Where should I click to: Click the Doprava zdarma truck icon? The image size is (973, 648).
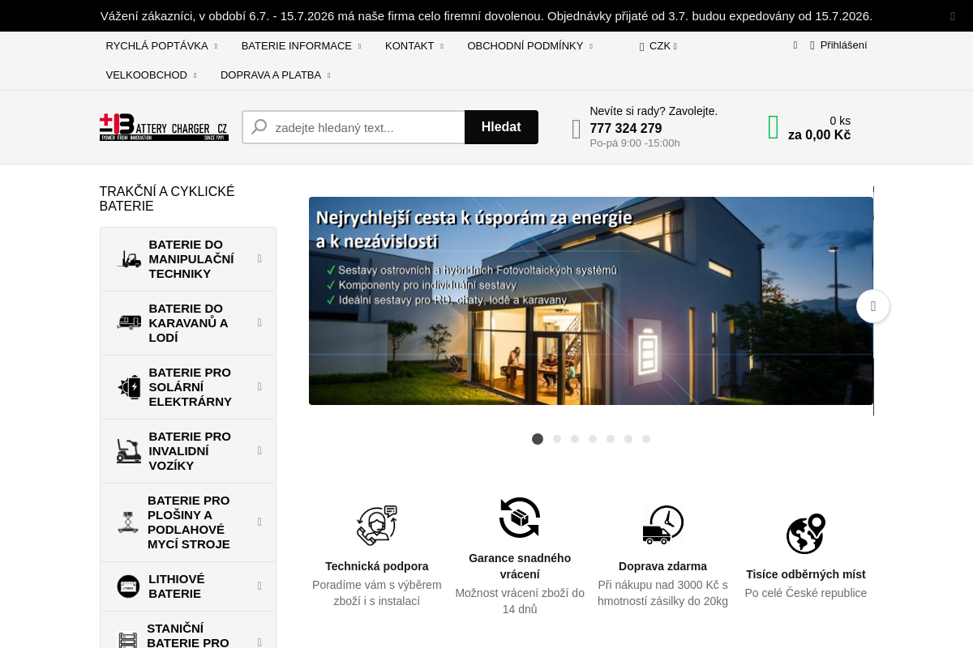click(x=663, y=525)
